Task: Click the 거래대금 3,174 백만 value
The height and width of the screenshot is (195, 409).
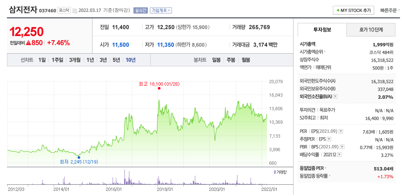Action: pos(265,45)
